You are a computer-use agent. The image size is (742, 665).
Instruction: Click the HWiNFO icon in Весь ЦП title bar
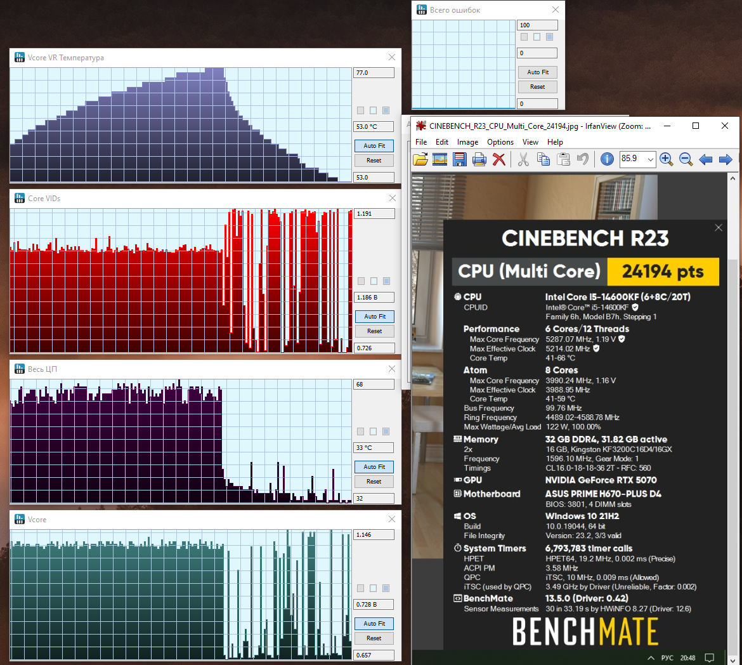pos(20,369)
